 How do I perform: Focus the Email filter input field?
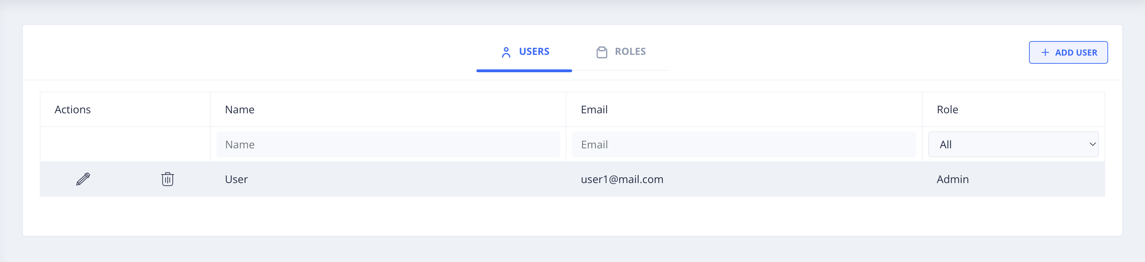point(743,144)
